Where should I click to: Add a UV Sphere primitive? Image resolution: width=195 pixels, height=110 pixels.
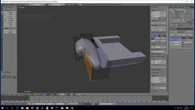[10, 18]
